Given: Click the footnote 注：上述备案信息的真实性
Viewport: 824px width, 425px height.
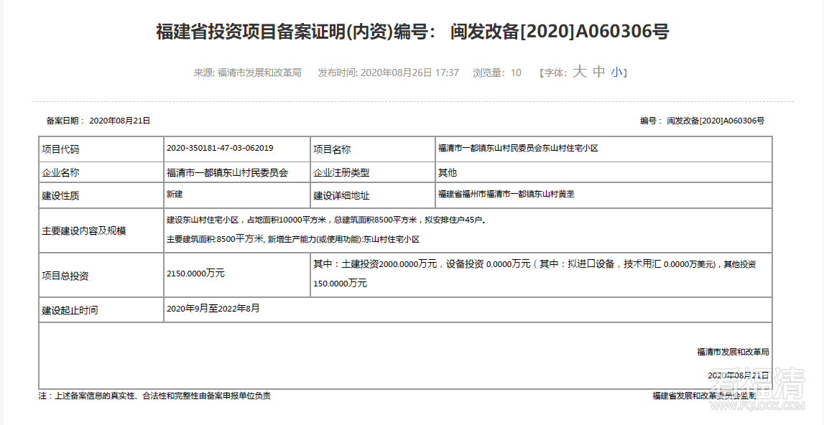Looking at the screenshot, I should pyautogui.click(x=154, y=396).
